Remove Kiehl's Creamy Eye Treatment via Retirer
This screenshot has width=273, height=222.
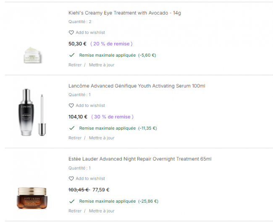[x=75, y=65]
